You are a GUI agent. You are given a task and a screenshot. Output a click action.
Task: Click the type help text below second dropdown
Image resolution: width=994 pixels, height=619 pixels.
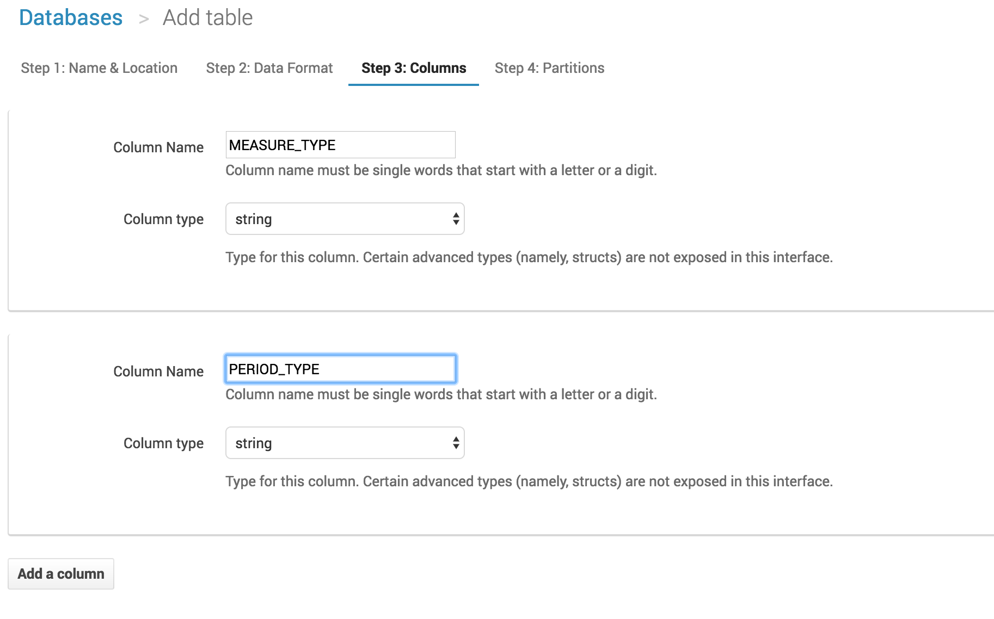(x=529, y=481)
